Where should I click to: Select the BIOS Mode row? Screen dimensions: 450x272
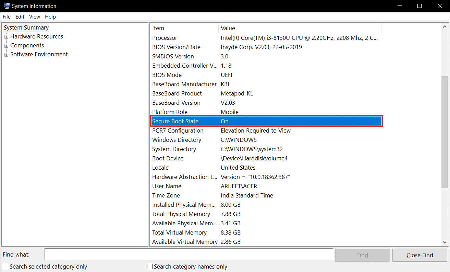(266, 75)
